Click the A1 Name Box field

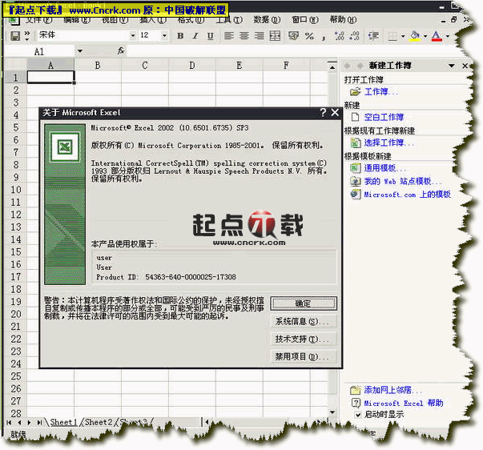click(x=39, y=51)
